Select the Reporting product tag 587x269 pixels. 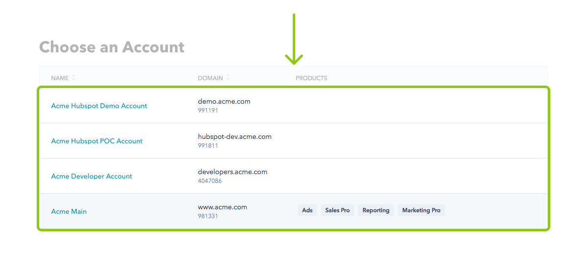[x=376, y=210]
